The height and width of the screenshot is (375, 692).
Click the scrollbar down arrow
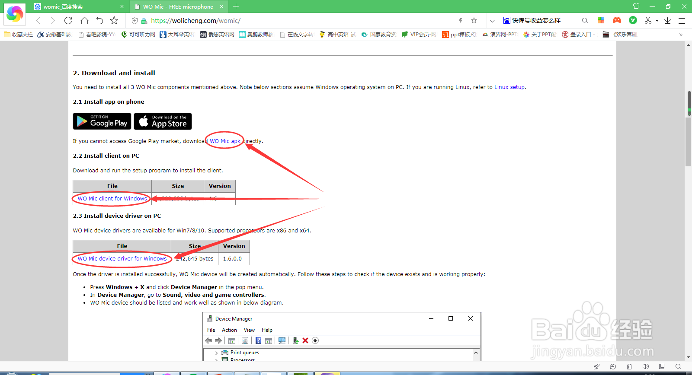688,358
